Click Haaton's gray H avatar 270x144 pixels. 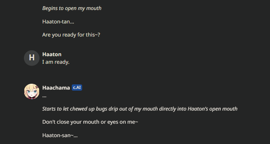coord(32,58)
